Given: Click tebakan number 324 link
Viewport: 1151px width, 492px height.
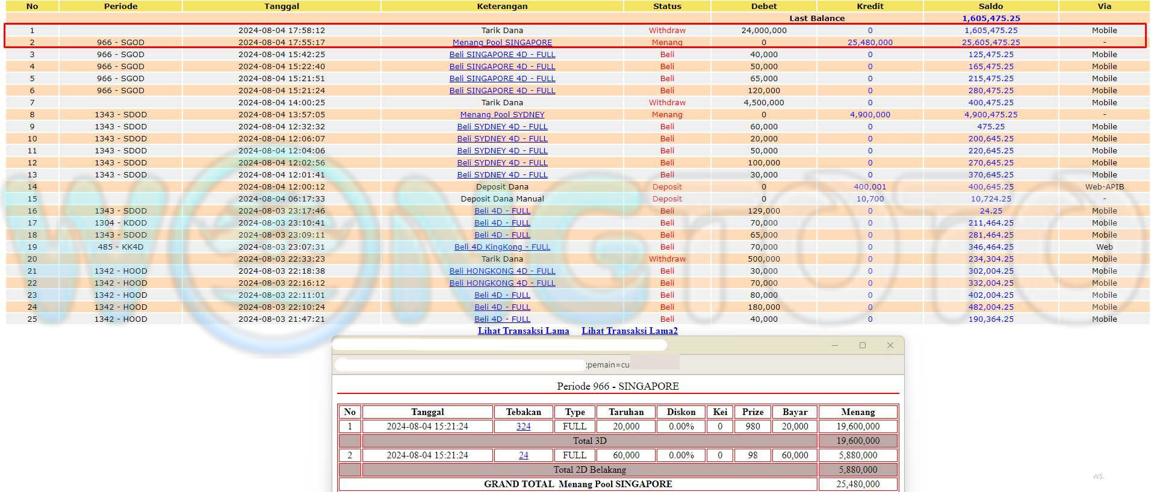Looking at the screenshot, I should tap(523, 426).
